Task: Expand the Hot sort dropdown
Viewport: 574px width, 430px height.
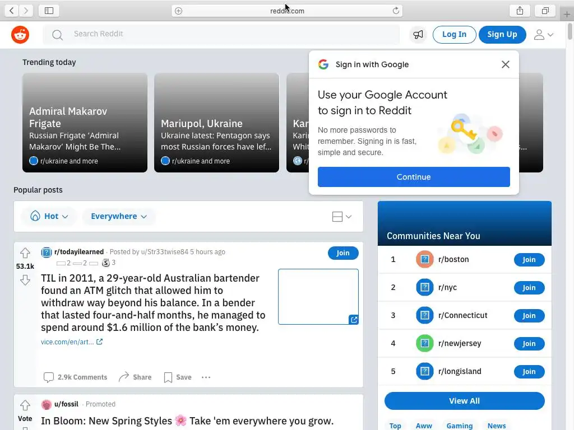Action: pyautogui.click(x=49, y=216)
